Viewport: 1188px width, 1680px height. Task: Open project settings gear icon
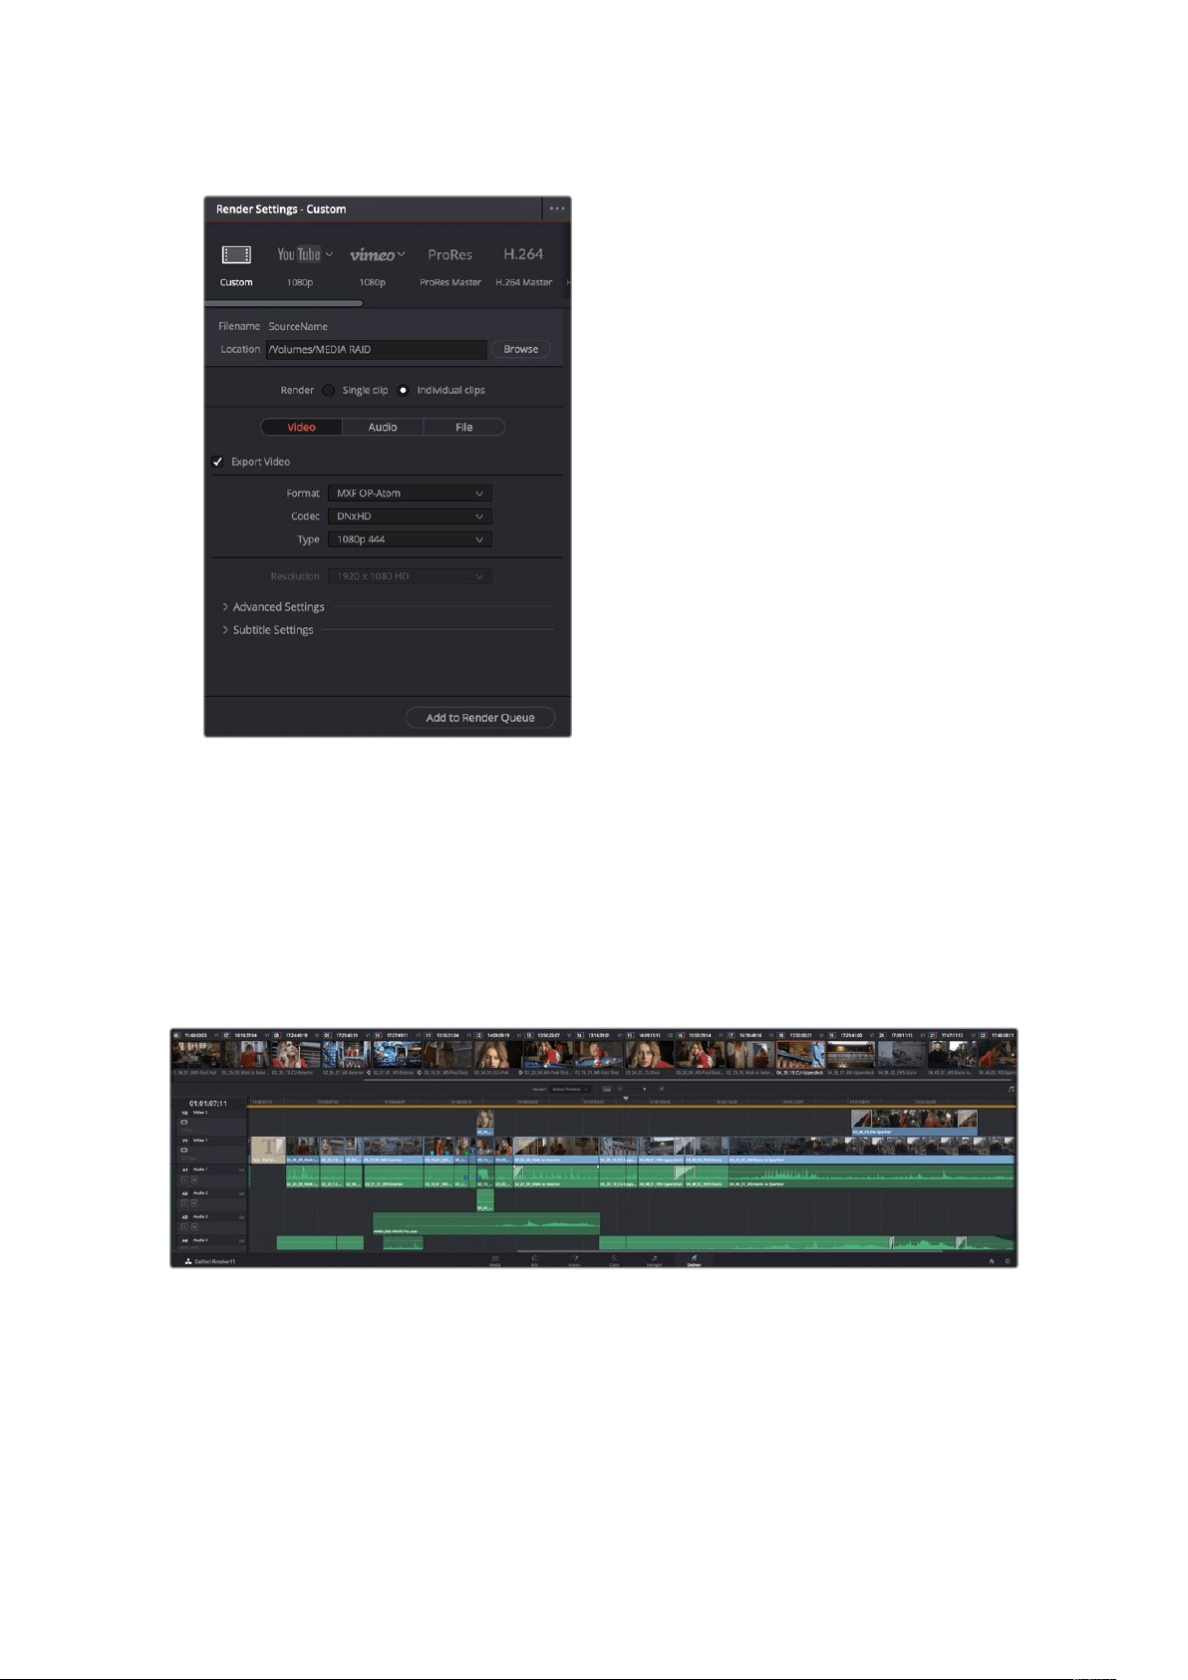(1008, 1261)
